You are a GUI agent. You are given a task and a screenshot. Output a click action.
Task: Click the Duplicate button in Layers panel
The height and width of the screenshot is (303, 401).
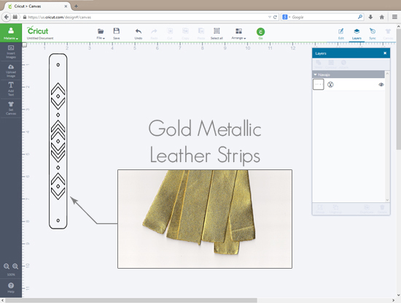pyautogui.click(x=367, y=209)
